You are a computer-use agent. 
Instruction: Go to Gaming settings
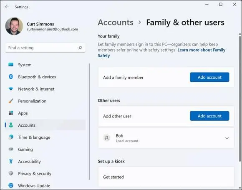(x=45, y=149)
